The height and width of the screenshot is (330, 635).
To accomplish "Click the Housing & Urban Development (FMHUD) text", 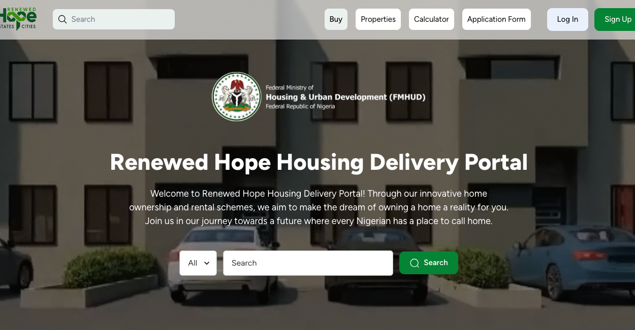I will pyautogui.click(x=345, y=97).
